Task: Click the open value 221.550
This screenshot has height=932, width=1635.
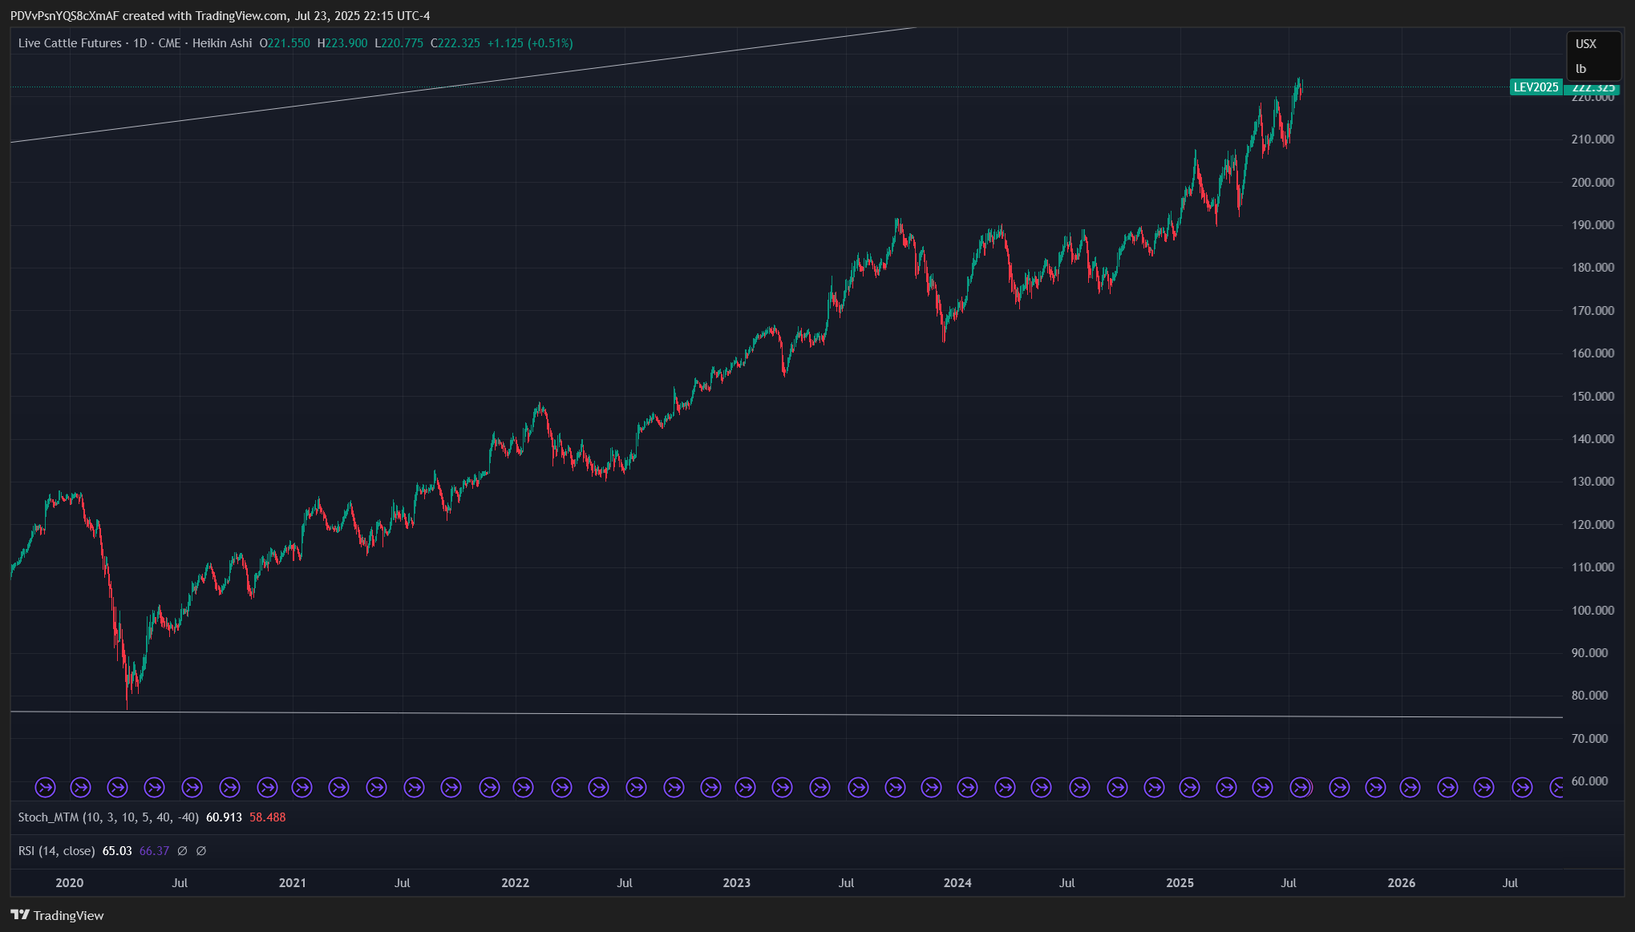Action: pyautogui.click(x=289, y=43)
